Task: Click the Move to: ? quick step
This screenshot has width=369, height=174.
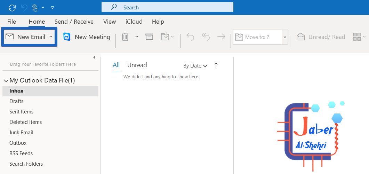Action: point(257,37)
